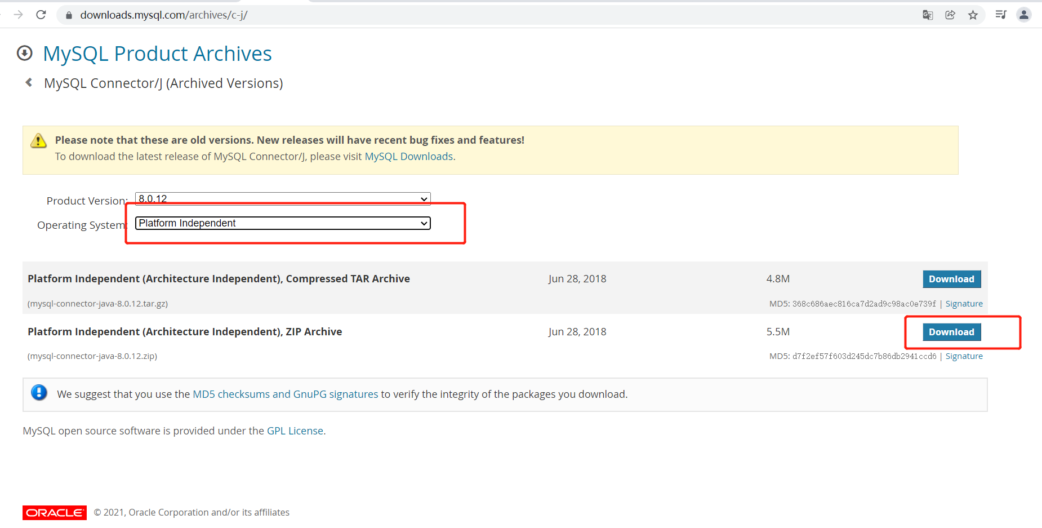Open Signature link for the zip file
Image resolution: width=1042 pixels, height=528 pixels.
[x=964, y=356]
